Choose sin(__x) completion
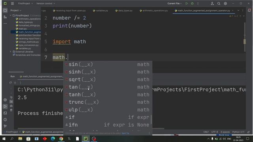253x142 pixels. [x=108, y=64]
